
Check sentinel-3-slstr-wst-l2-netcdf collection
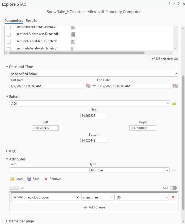(8, 34)
